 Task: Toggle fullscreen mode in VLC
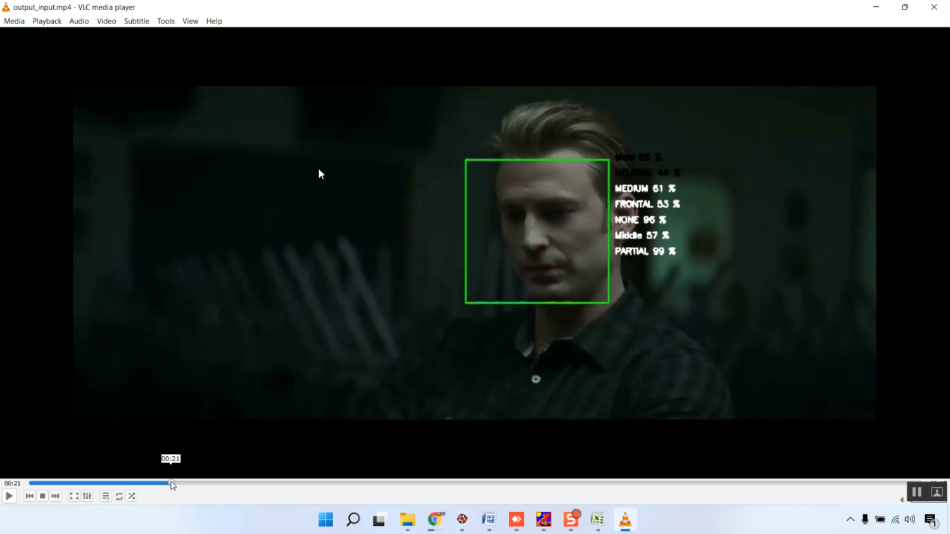(73, 496)
